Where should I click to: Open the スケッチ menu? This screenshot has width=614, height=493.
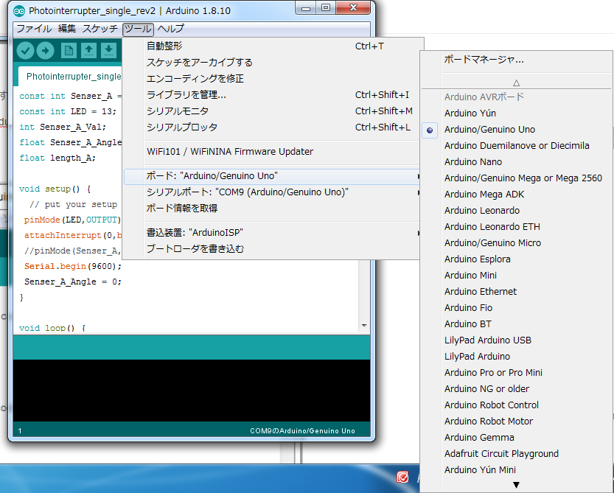(x=100, y=29)
